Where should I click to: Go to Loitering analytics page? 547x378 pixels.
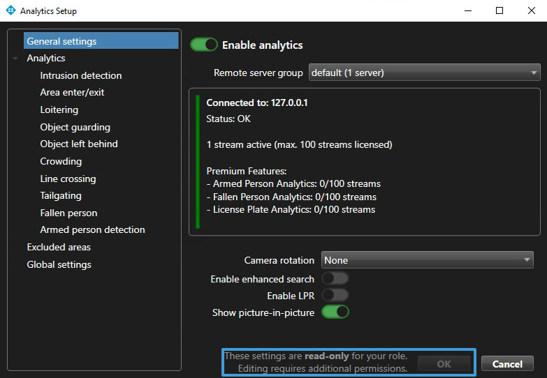(59, 109)
